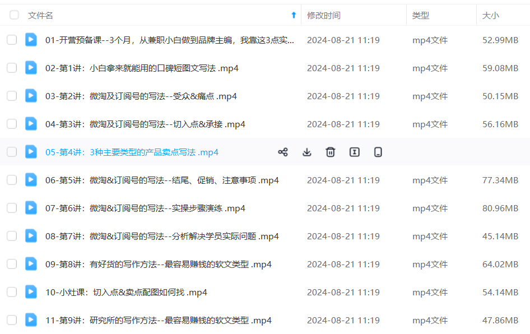This screenshot has height=334, width=530.
Task: Click the video file icon of 05-第4讲
Action: [31, 152]
